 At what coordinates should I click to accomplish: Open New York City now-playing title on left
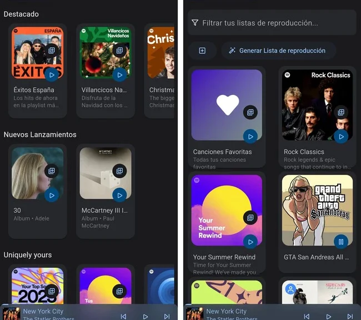tap(43, 312)
